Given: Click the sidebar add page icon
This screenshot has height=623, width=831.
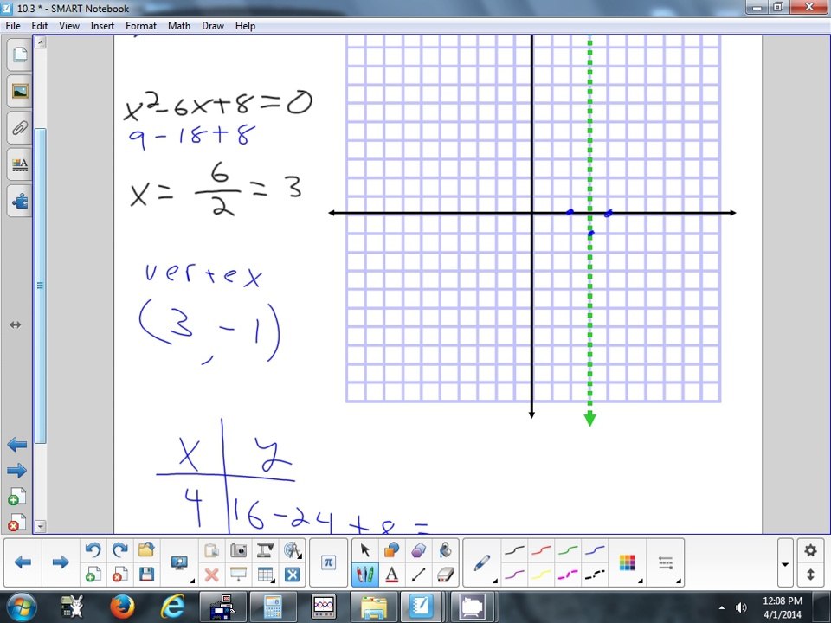Looking at the screenshot, I should pos(17,497).
